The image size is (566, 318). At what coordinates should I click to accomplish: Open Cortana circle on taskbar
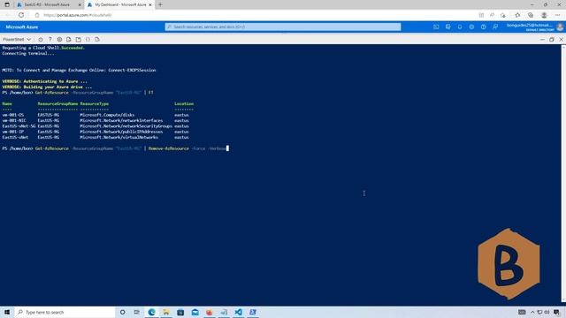pyautogui.click(x=122, y=312)
